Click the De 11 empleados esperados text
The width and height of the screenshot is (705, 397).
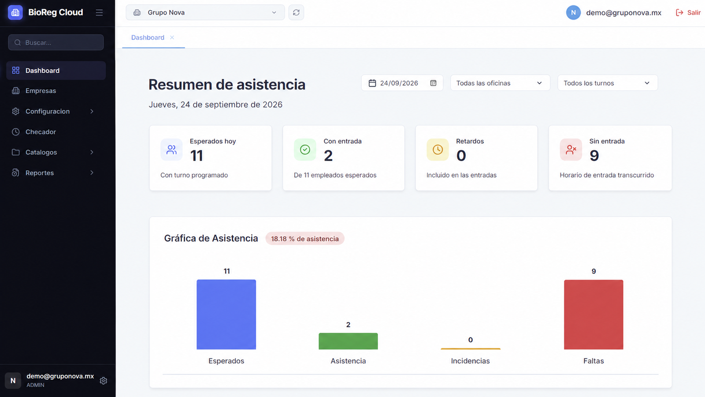pos(335,175)
